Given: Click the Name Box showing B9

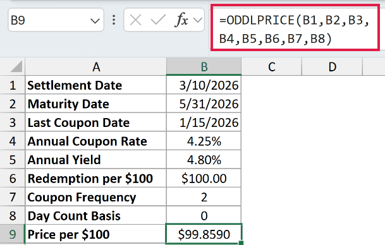Looking at the screenshot, I should point(56,20).
